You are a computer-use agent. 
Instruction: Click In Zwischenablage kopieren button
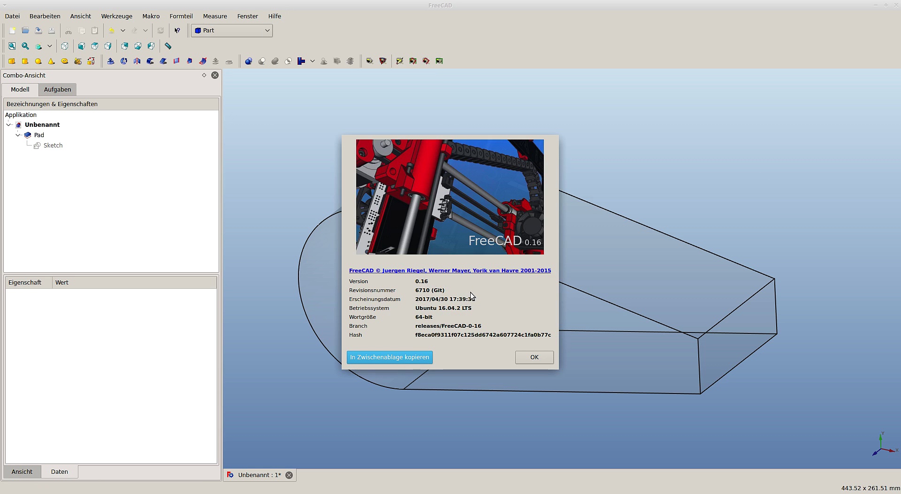(389, 357)
